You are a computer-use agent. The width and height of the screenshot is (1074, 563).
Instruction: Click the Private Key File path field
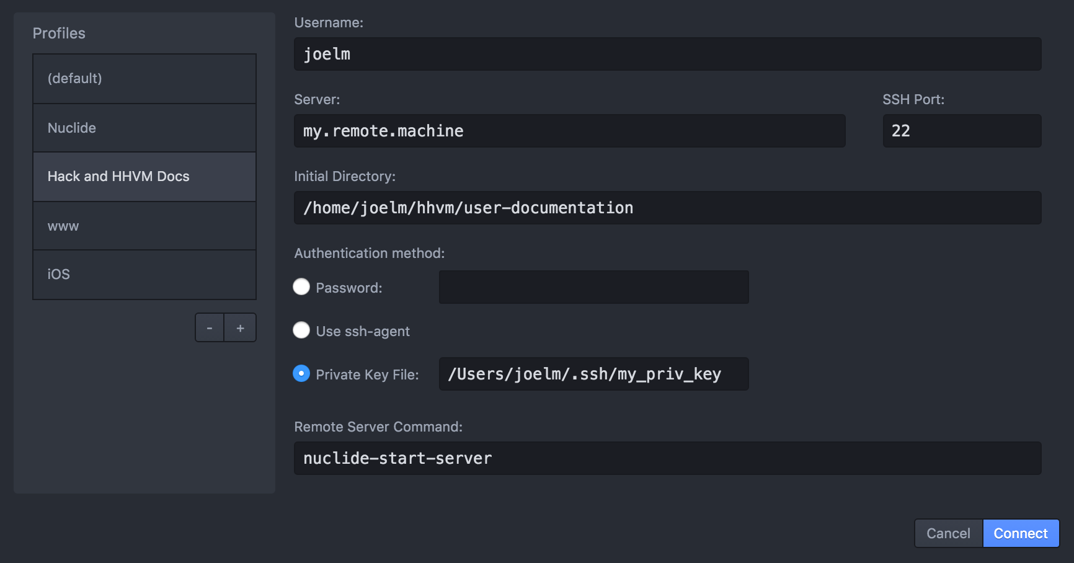593,374
